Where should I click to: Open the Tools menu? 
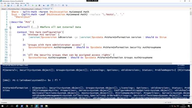(13, 3)
